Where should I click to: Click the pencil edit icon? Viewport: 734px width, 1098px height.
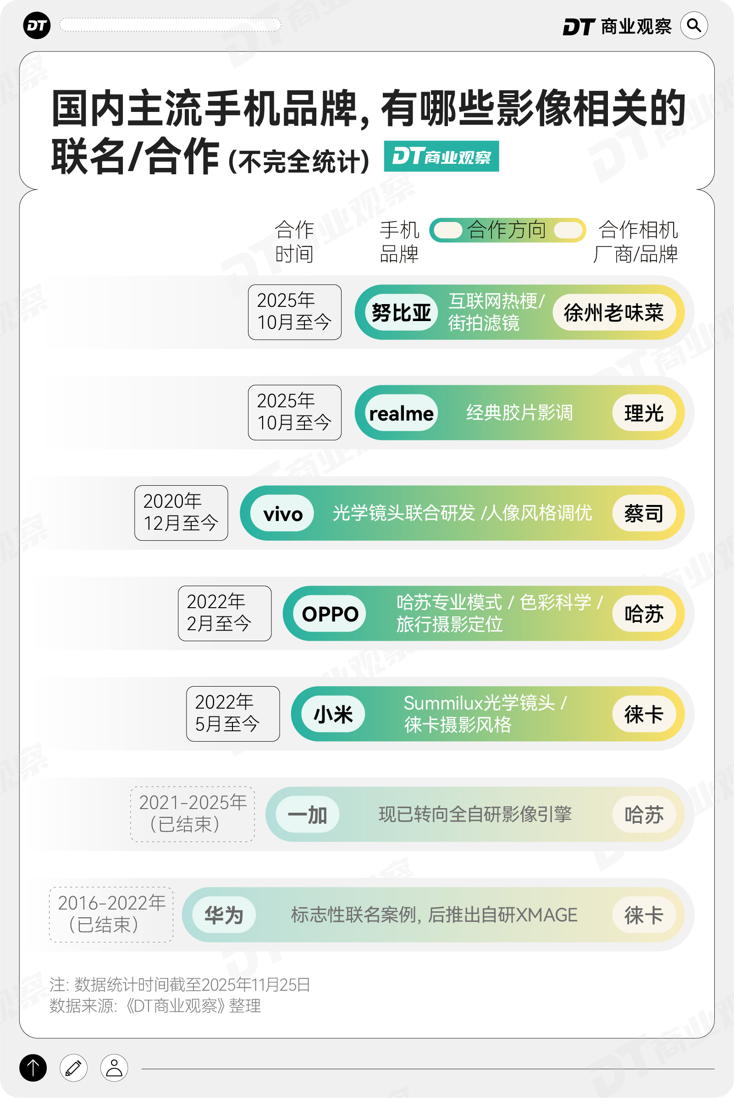pos(73,1068)
